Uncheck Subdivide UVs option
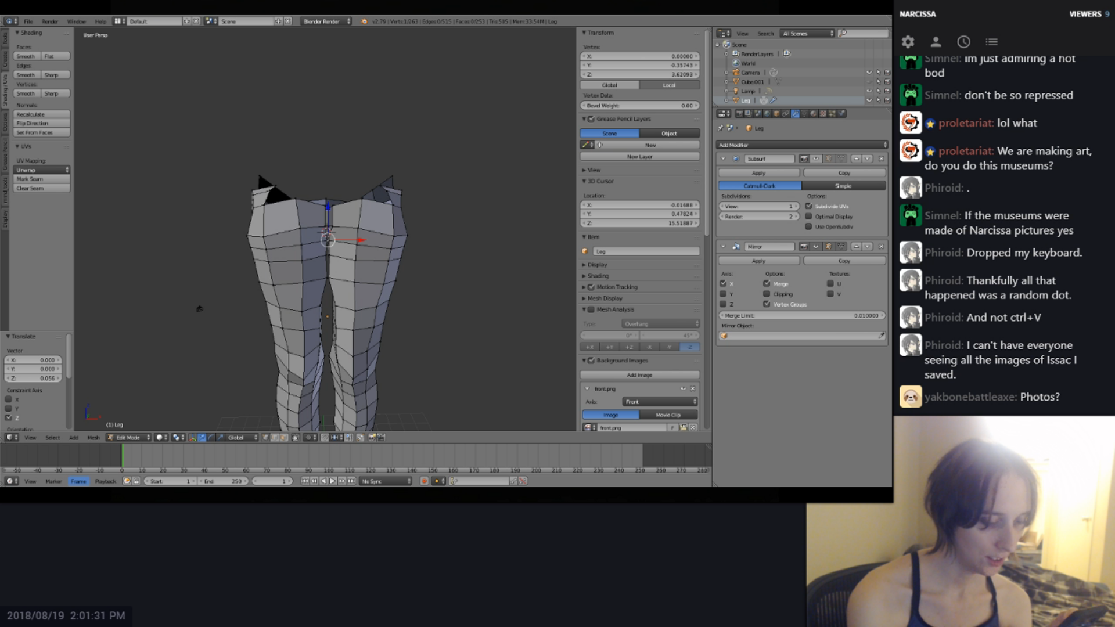1115x627 pixels. 808,206
